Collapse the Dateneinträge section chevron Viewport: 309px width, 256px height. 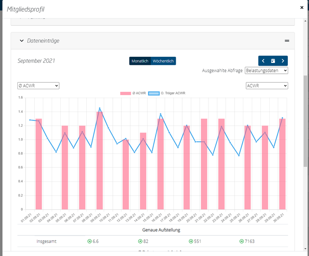(x=22, y=41)
